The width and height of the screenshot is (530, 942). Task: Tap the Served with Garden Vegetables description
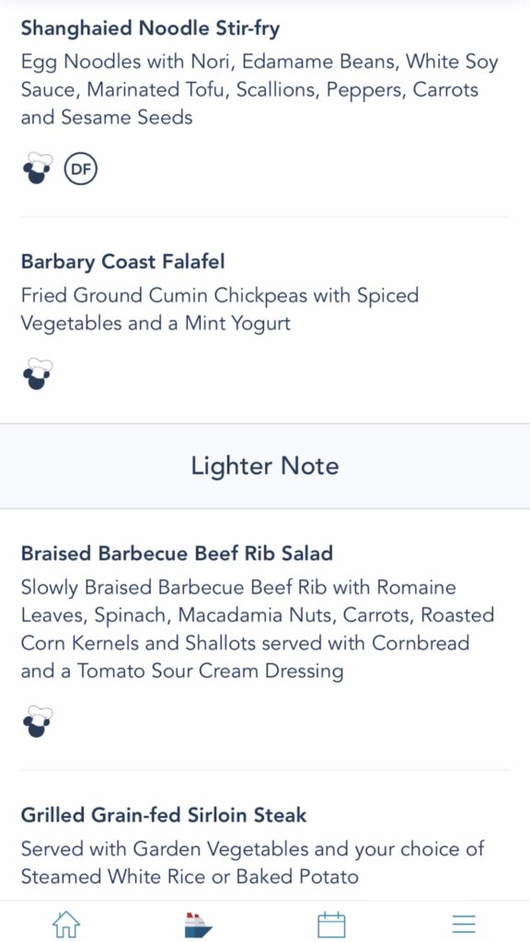point(252,863)
